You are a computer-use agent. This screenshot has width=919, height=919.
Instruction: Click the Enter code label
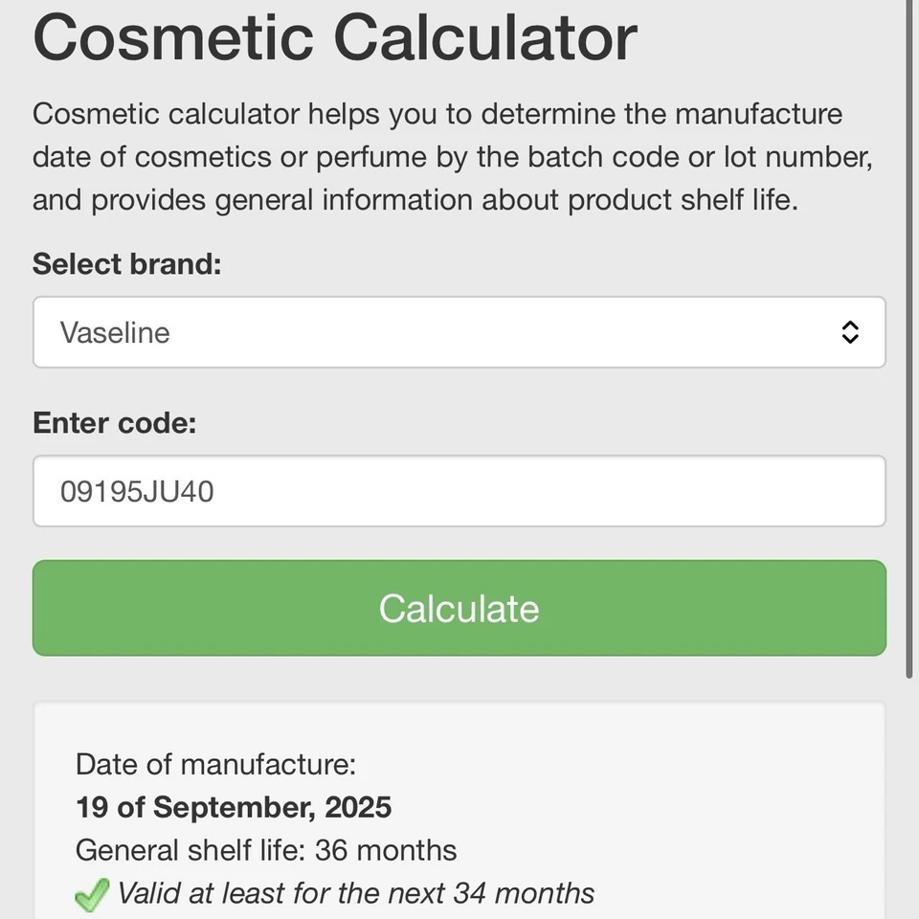tap(115, 422)
